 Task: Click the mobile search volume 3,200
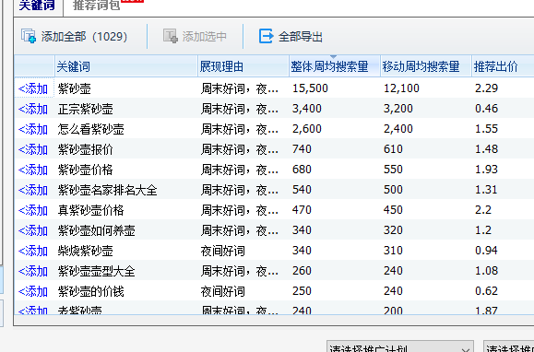[x=398, y=109]
